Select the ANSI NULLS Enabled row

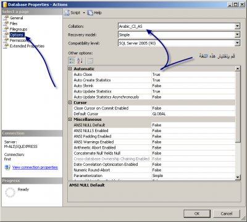(154, 131)
